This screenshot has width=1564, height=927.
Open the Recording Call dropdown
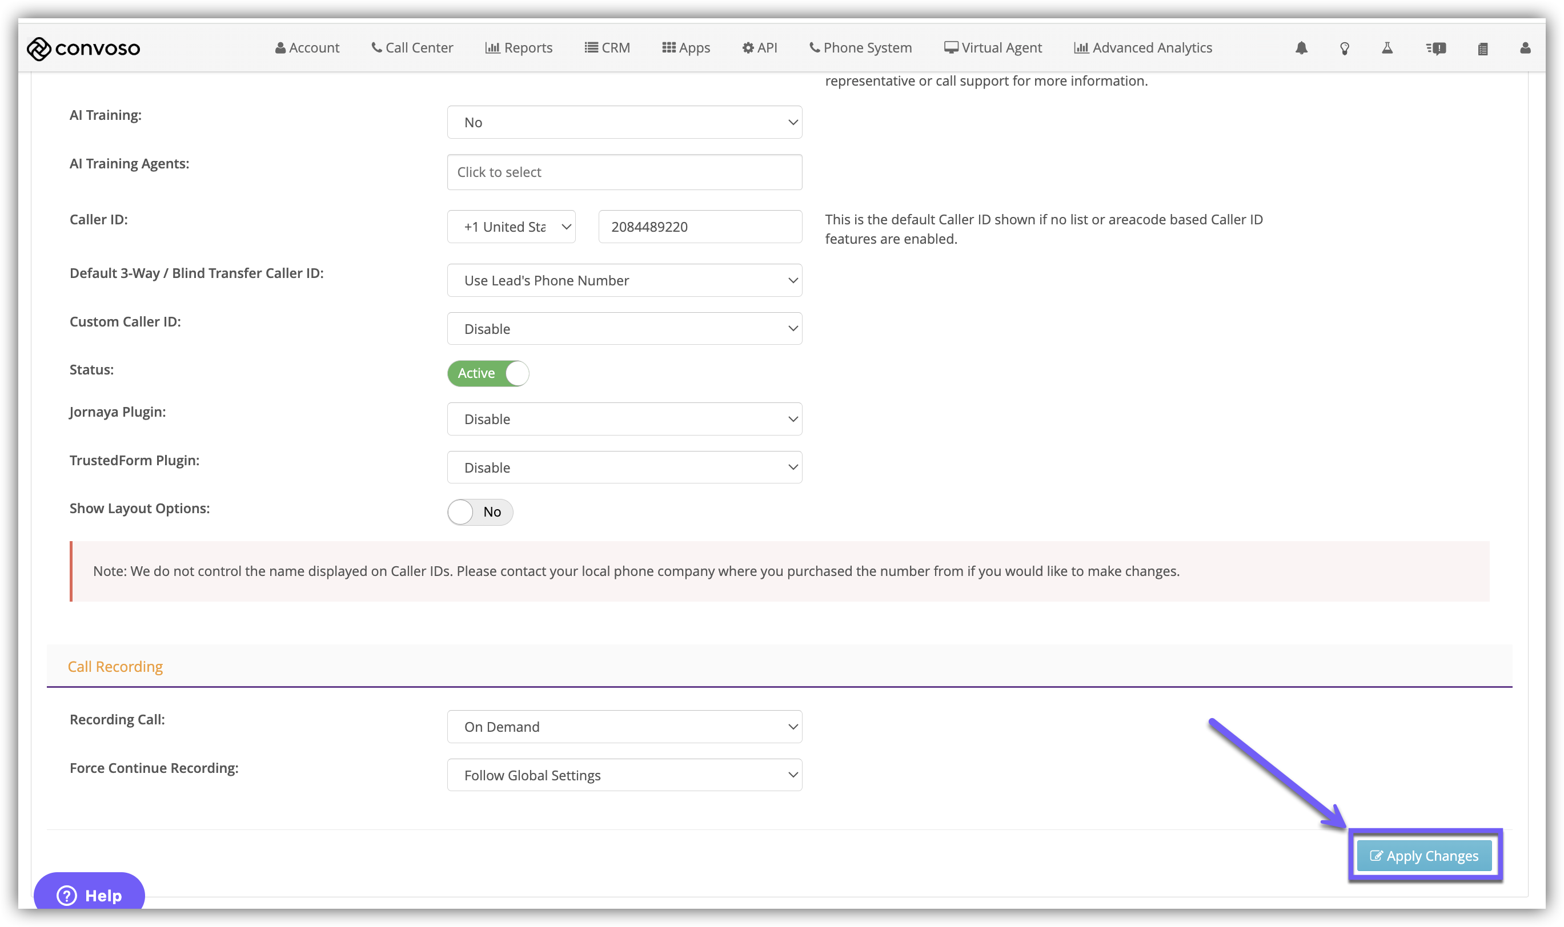pyautogui.click(x=624, y=727)
